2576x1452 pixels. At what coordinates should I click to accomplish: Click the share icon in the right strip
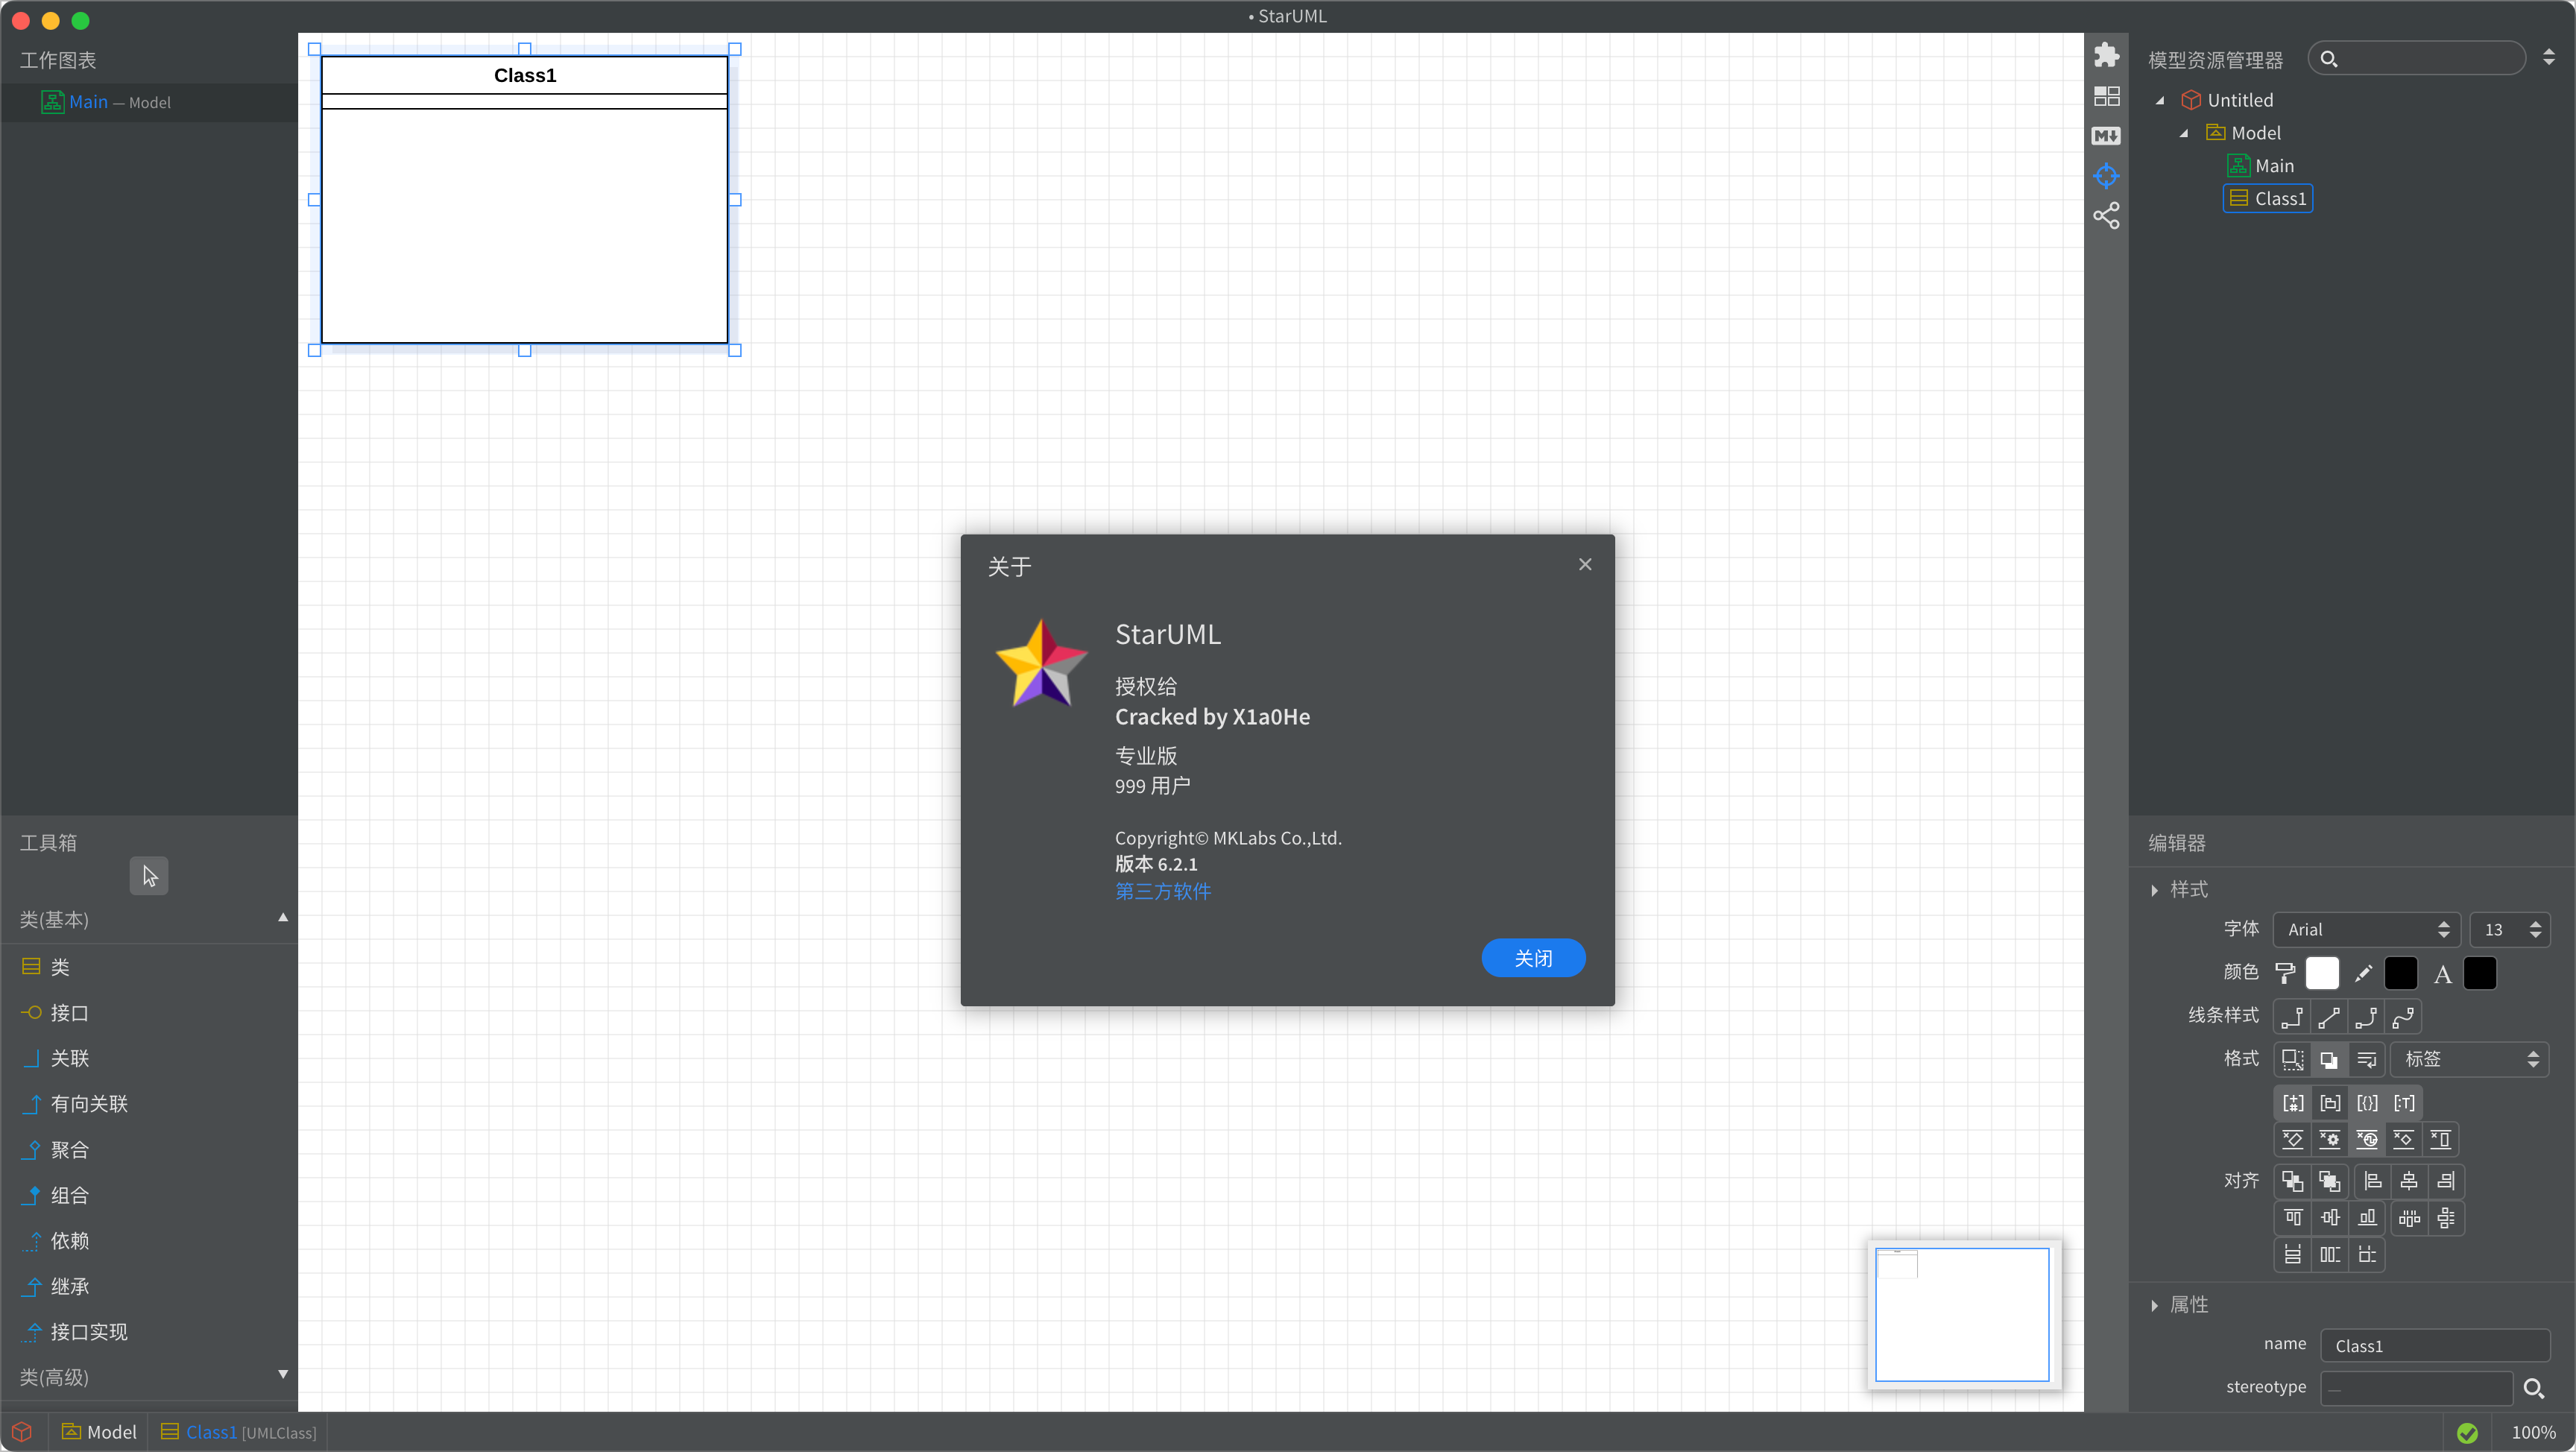[2106, 216]
